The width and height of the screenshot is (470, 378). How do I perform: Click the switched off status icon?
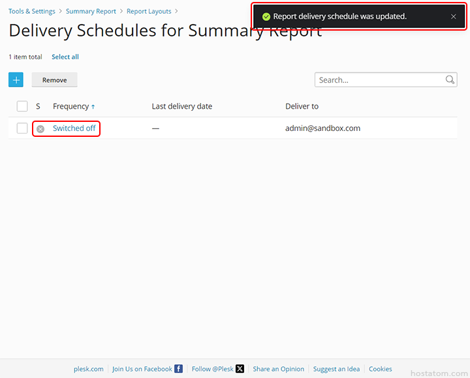(40, 129)
